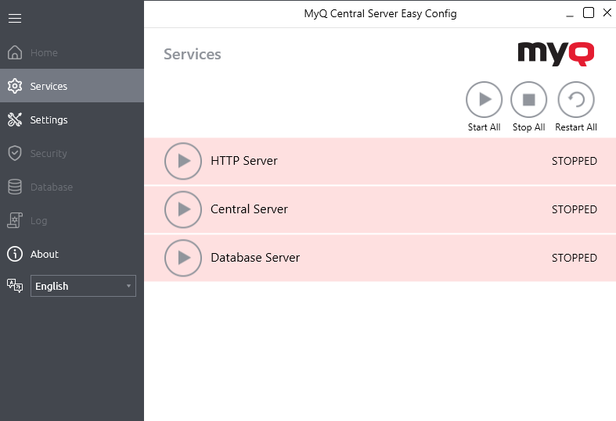Click the MyQ logo
This screenshot has width=616, height=421.
pos(556,53)
